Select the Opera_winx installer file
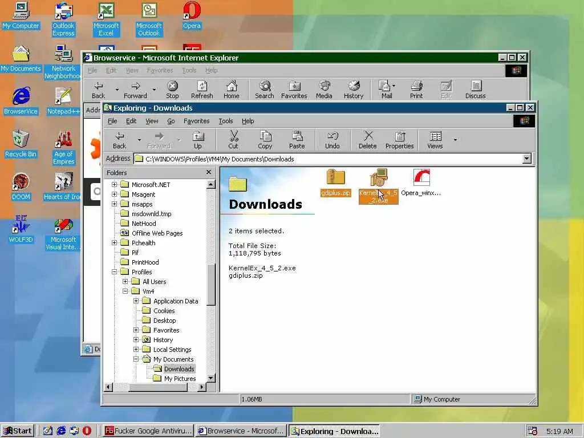Viewport: 584px width, 438px height. (x=421, y=183)
